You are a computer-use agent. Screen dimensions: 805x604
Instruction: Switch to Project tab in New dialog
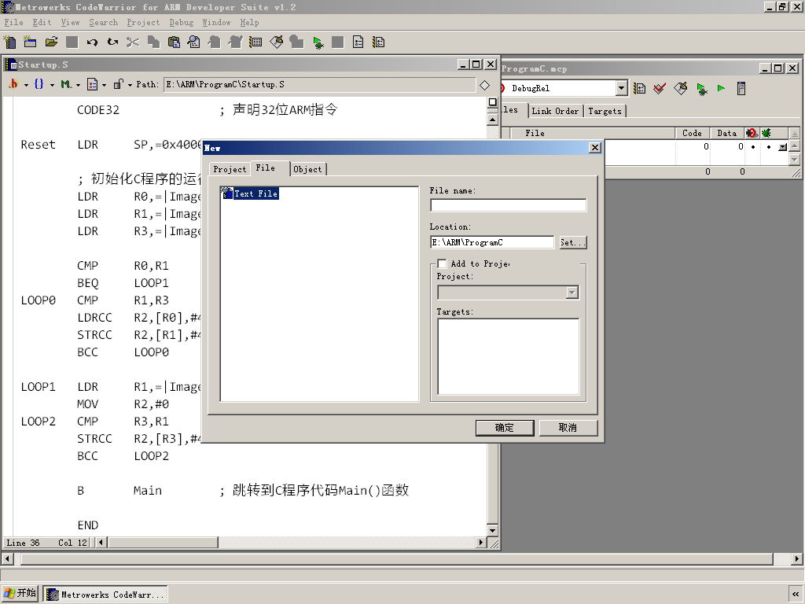tap(230, 170)
